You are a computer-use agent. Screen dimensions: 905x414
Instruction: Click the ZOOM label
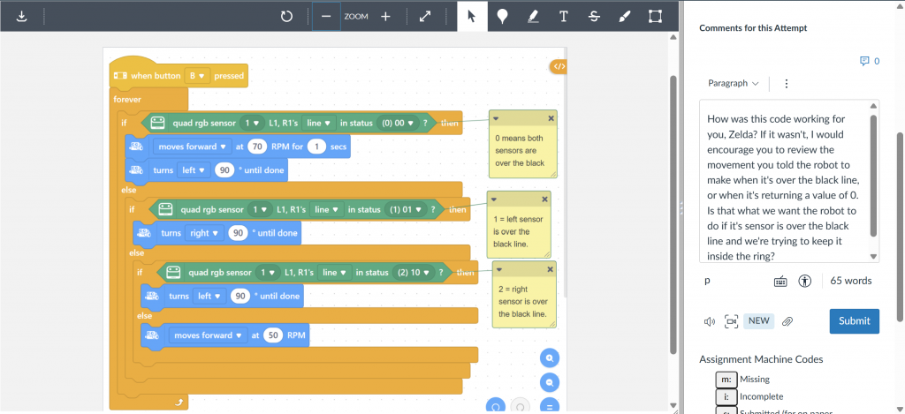point(356,17)
